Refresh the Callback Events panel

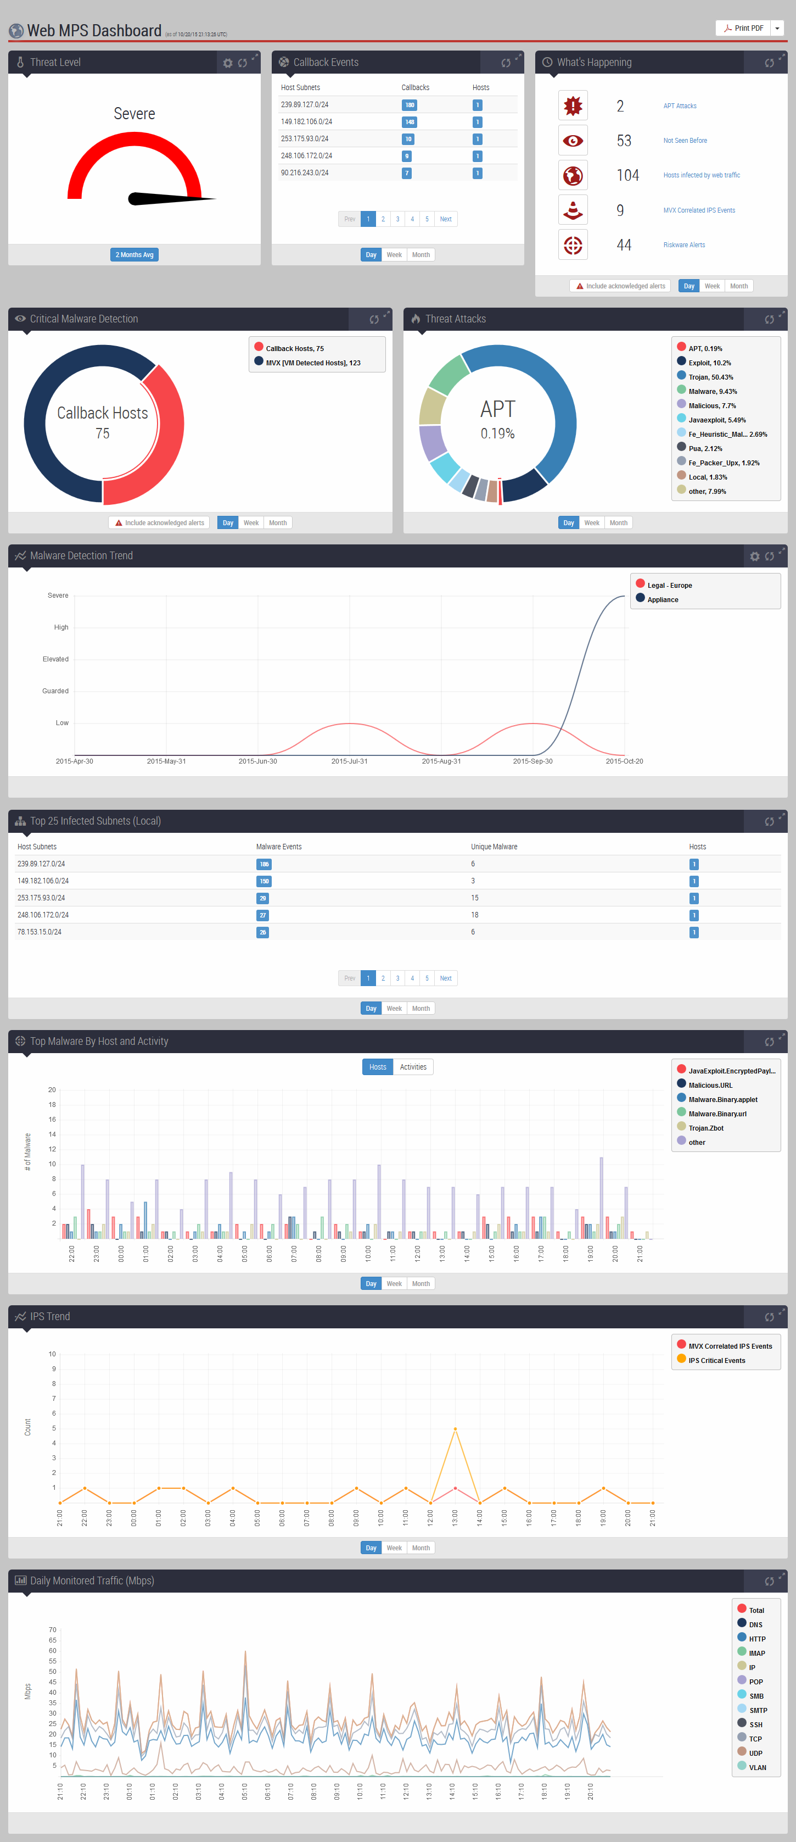click(506, 63)
